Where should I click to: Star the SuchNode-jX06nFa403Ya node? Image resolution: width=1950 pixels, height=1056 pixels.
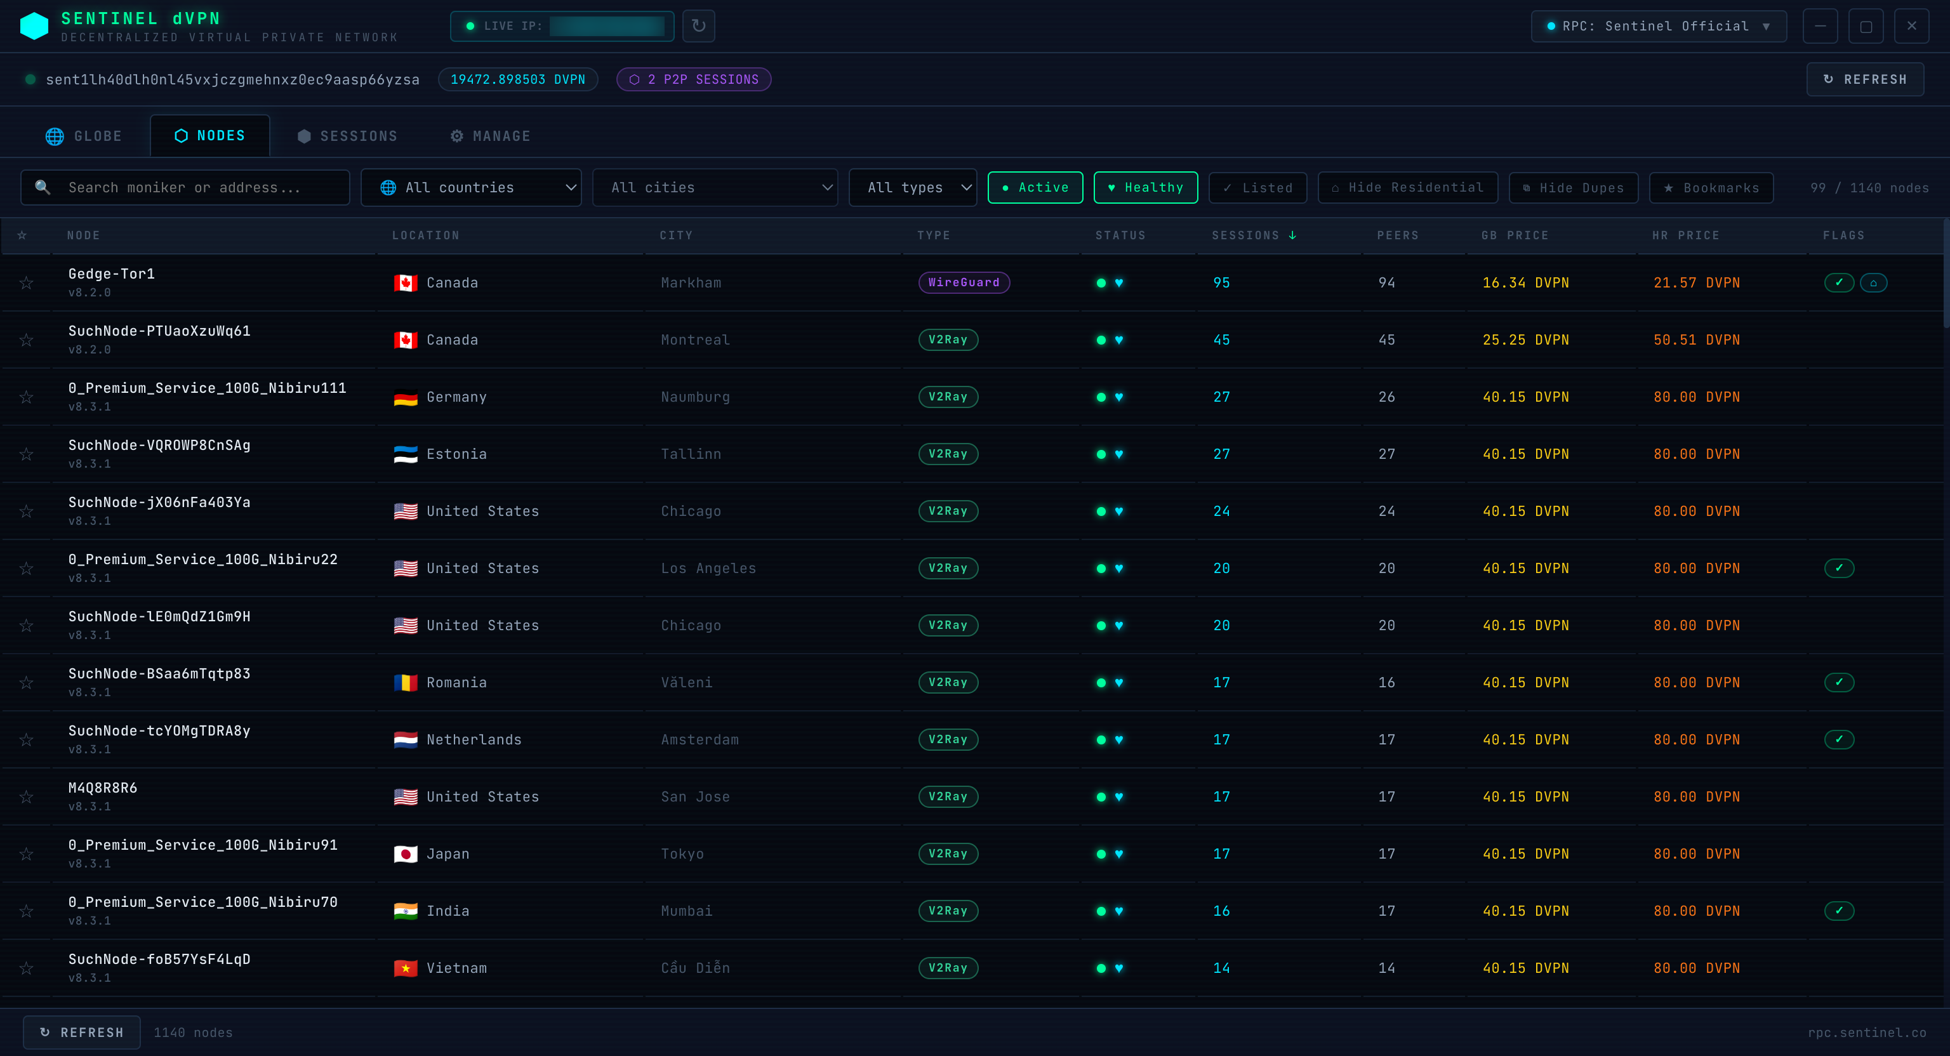pyautogui.click(x=27, y=511)
